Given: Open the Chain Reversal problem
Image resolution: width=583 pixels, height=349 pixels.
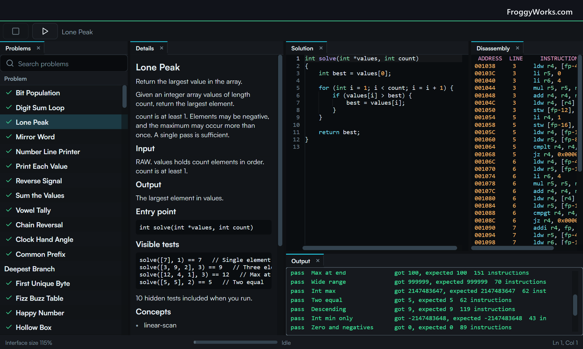Looking at the screenshot, I should 61,225.
